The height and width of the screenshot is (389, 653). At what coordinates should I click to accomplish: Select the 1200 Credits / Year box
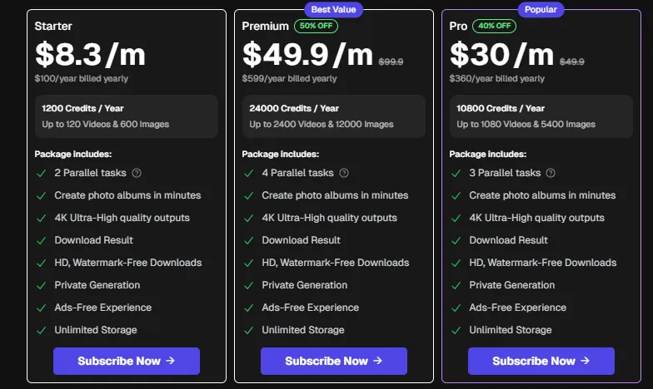click(x=126, y=116)
